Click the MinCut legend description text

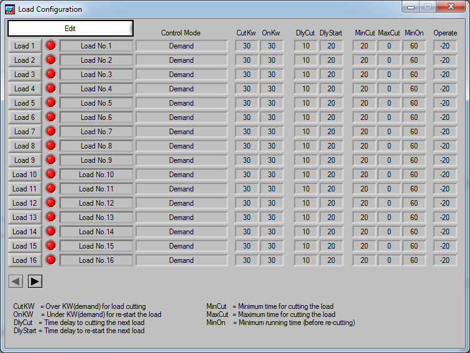285,306
